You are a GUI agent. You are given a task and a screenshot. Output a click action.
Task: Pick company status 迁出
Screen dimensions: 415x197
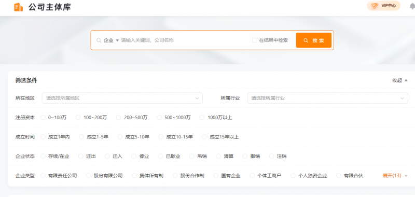pos(81,156)
